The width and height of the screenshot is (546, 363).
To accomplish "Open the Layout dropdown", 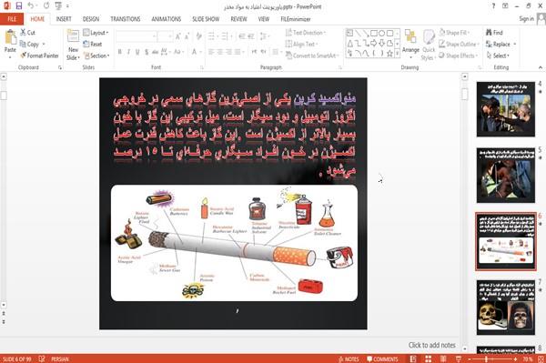I will coord(96,33).
